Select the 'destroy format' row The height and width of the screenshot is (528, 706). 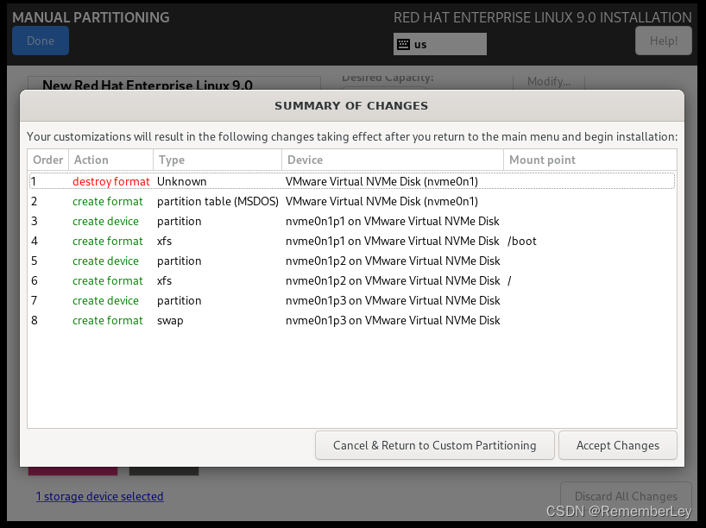(352, 181)
